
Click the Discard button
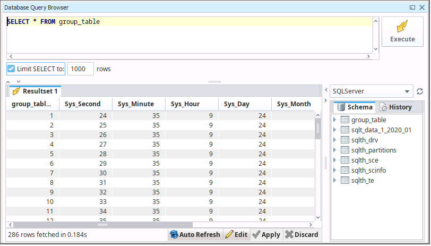[302, 234]
